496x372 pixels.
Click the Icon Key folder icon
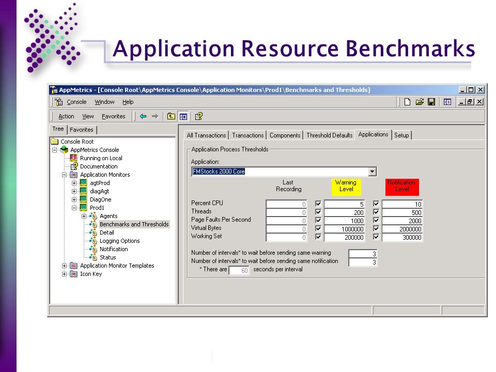(74, 274)
